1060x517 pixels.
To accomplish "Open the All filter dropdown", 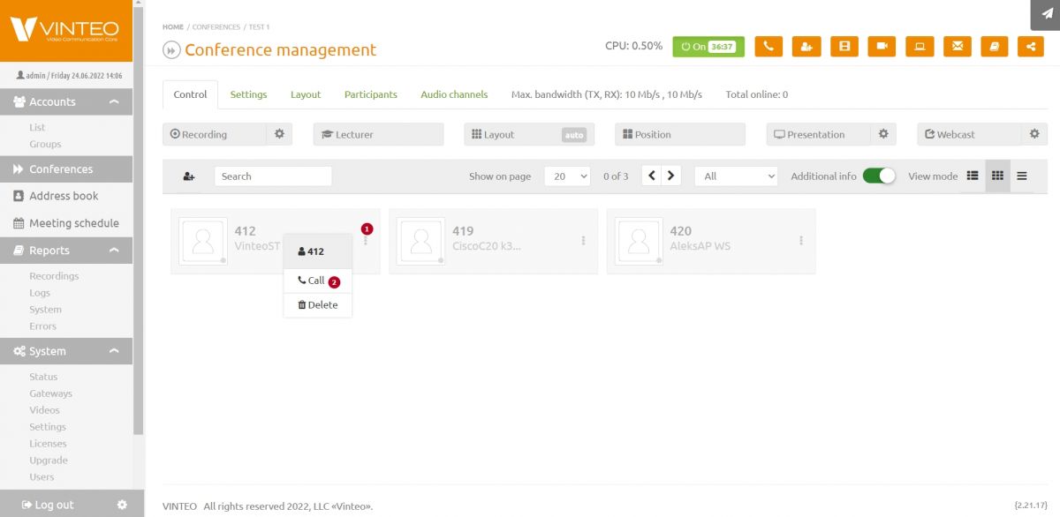I will coord(736,176).
